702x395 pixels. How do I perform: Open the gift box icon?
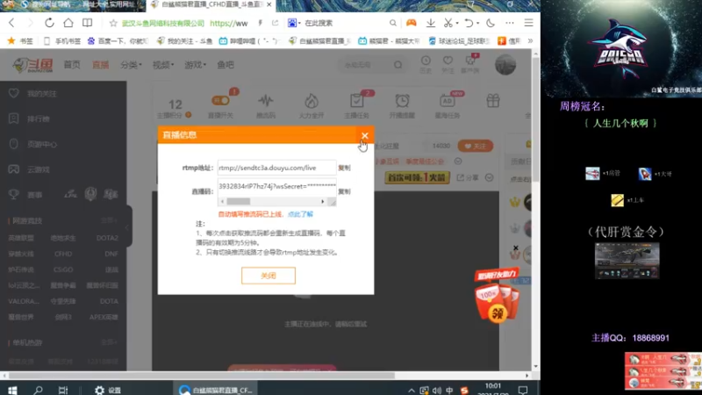493,101
